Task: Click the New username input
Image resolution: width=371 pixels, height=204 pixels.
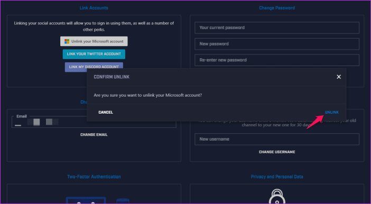Action: (277, 139)
